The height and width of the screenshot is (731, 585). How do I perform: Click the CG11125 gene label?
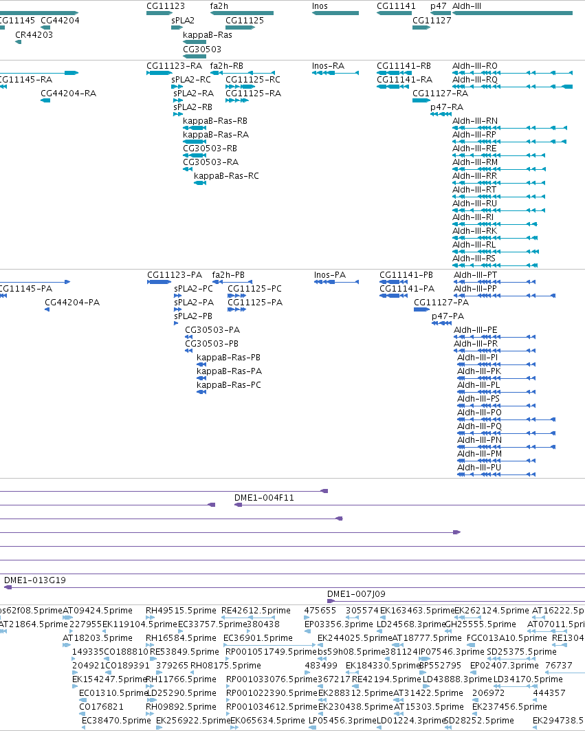coord(245,21)
